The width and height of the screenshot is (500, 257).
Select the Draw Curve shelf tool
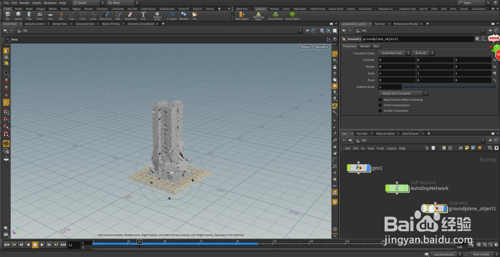[105, 15]
